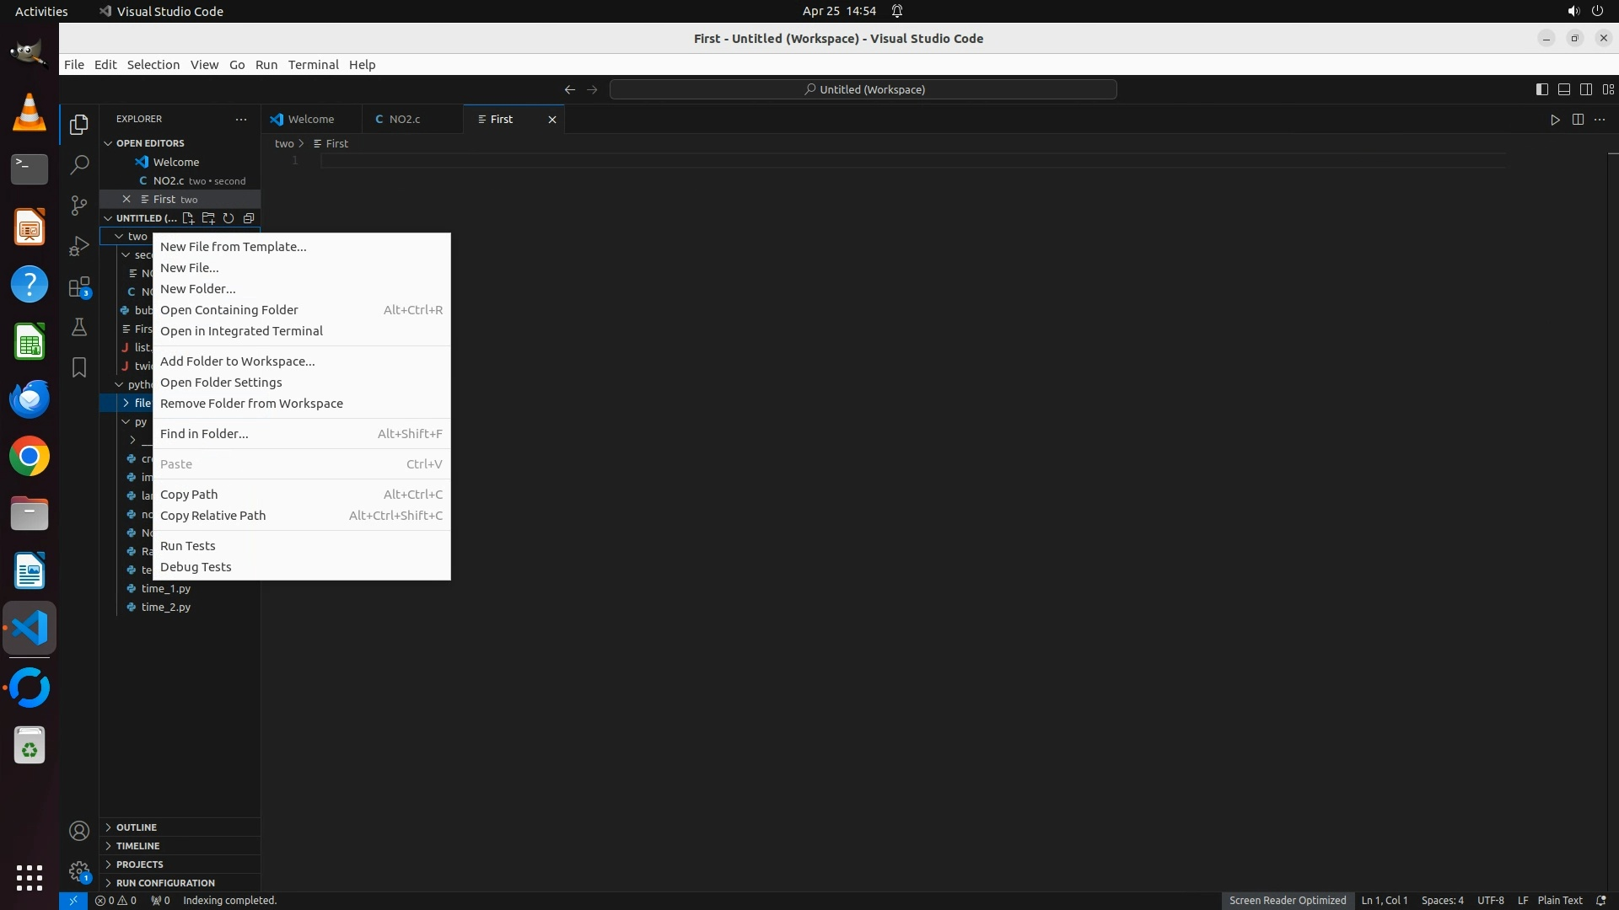Expand the TIMELINE section
Image resolution: width=1619 pixels, height=910 pixels.
[137, 846]
